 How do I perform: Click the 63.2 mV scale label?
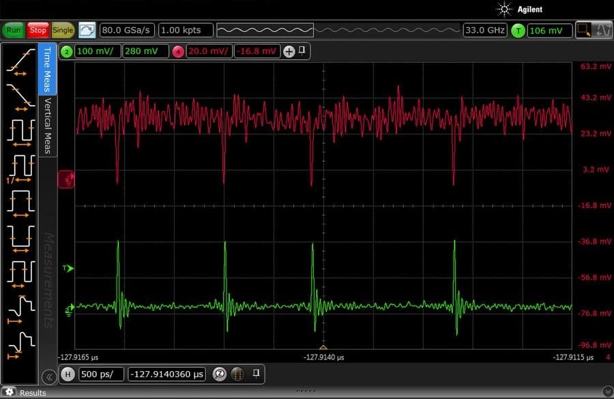tap(596, 67)
